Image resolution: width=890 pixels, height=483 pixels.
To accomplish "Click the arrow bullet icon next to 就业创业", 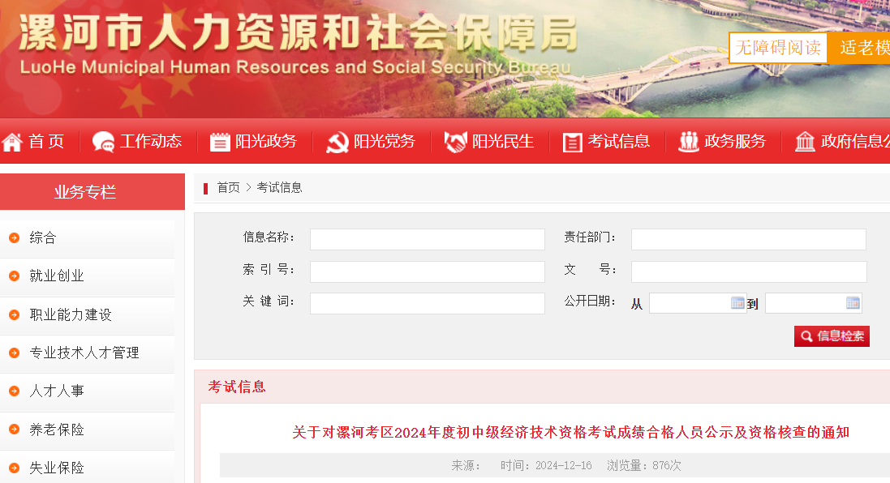I will (x=14, y=276).
